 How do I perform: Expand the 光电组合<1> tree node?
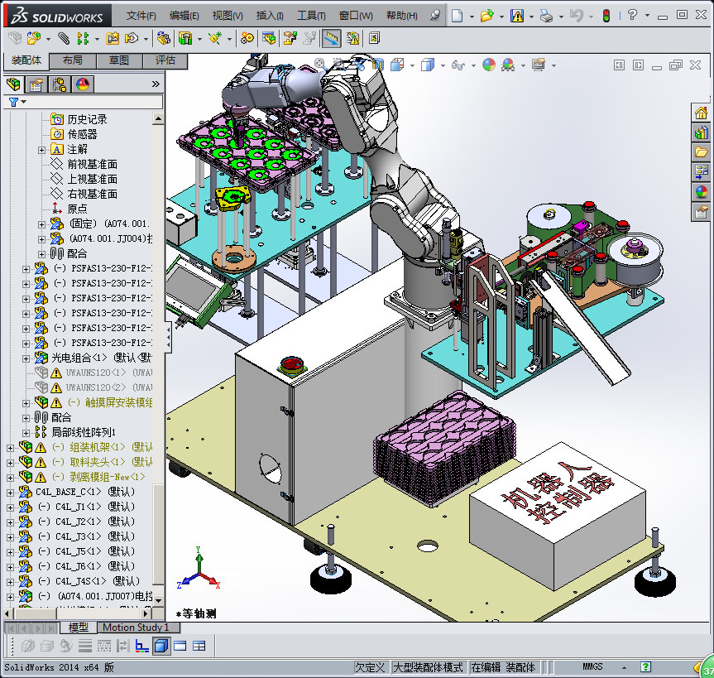26,358
